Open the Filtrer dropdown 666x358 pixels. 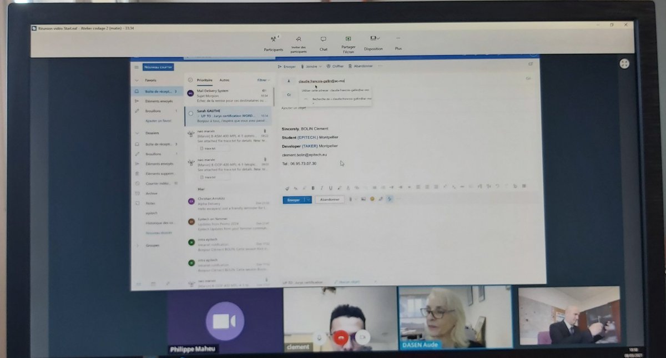pyautogui.click(x=264, y=80)
